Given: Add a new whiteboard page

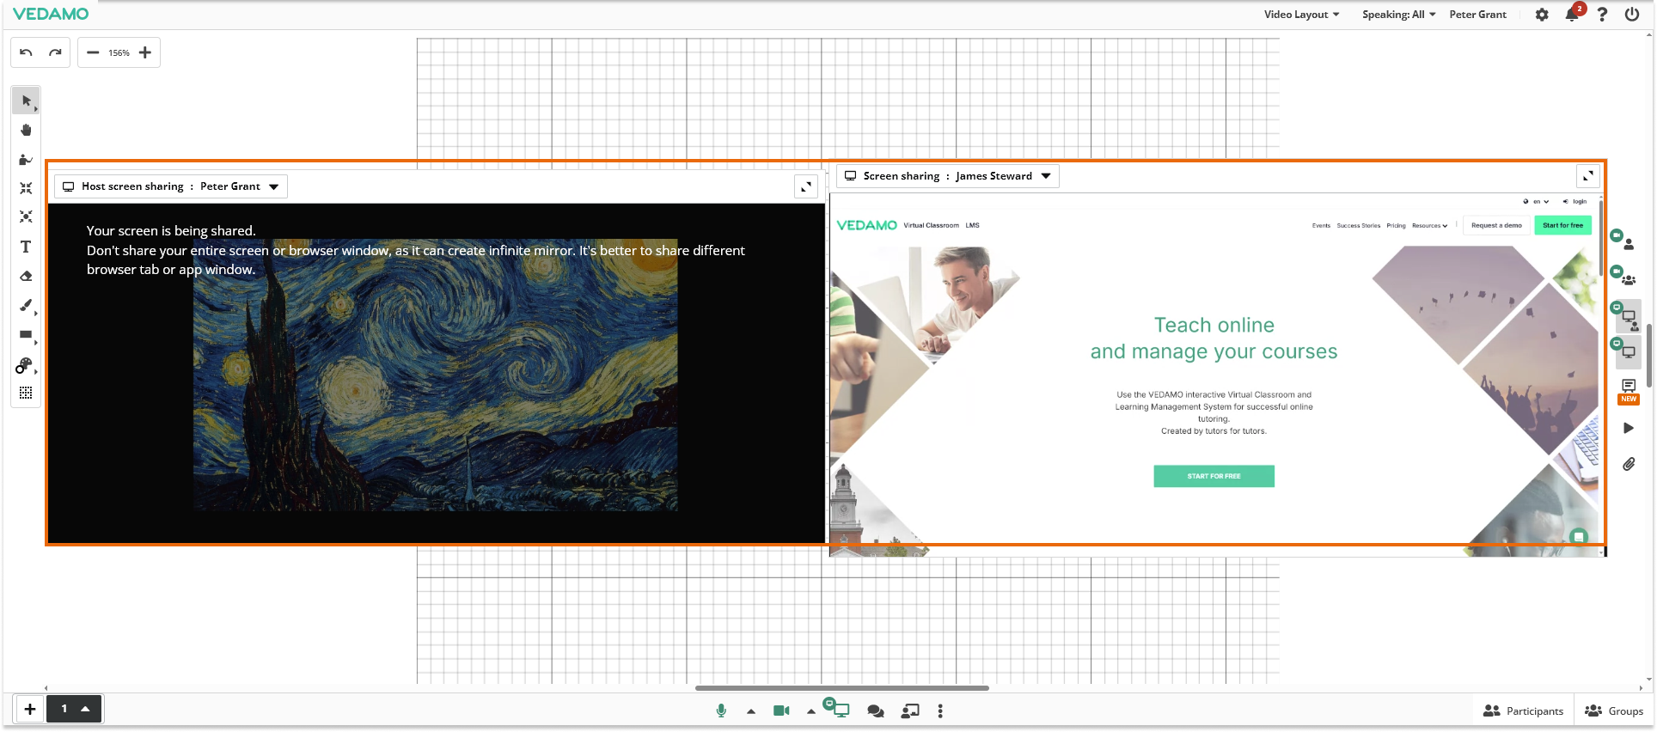Looking at the screenshot, I should click(x=30, y=709).
